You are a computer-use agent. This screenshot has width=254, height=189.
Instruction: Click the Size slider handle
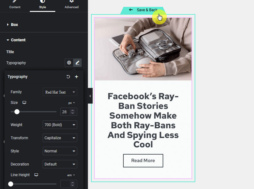(17, 112)
